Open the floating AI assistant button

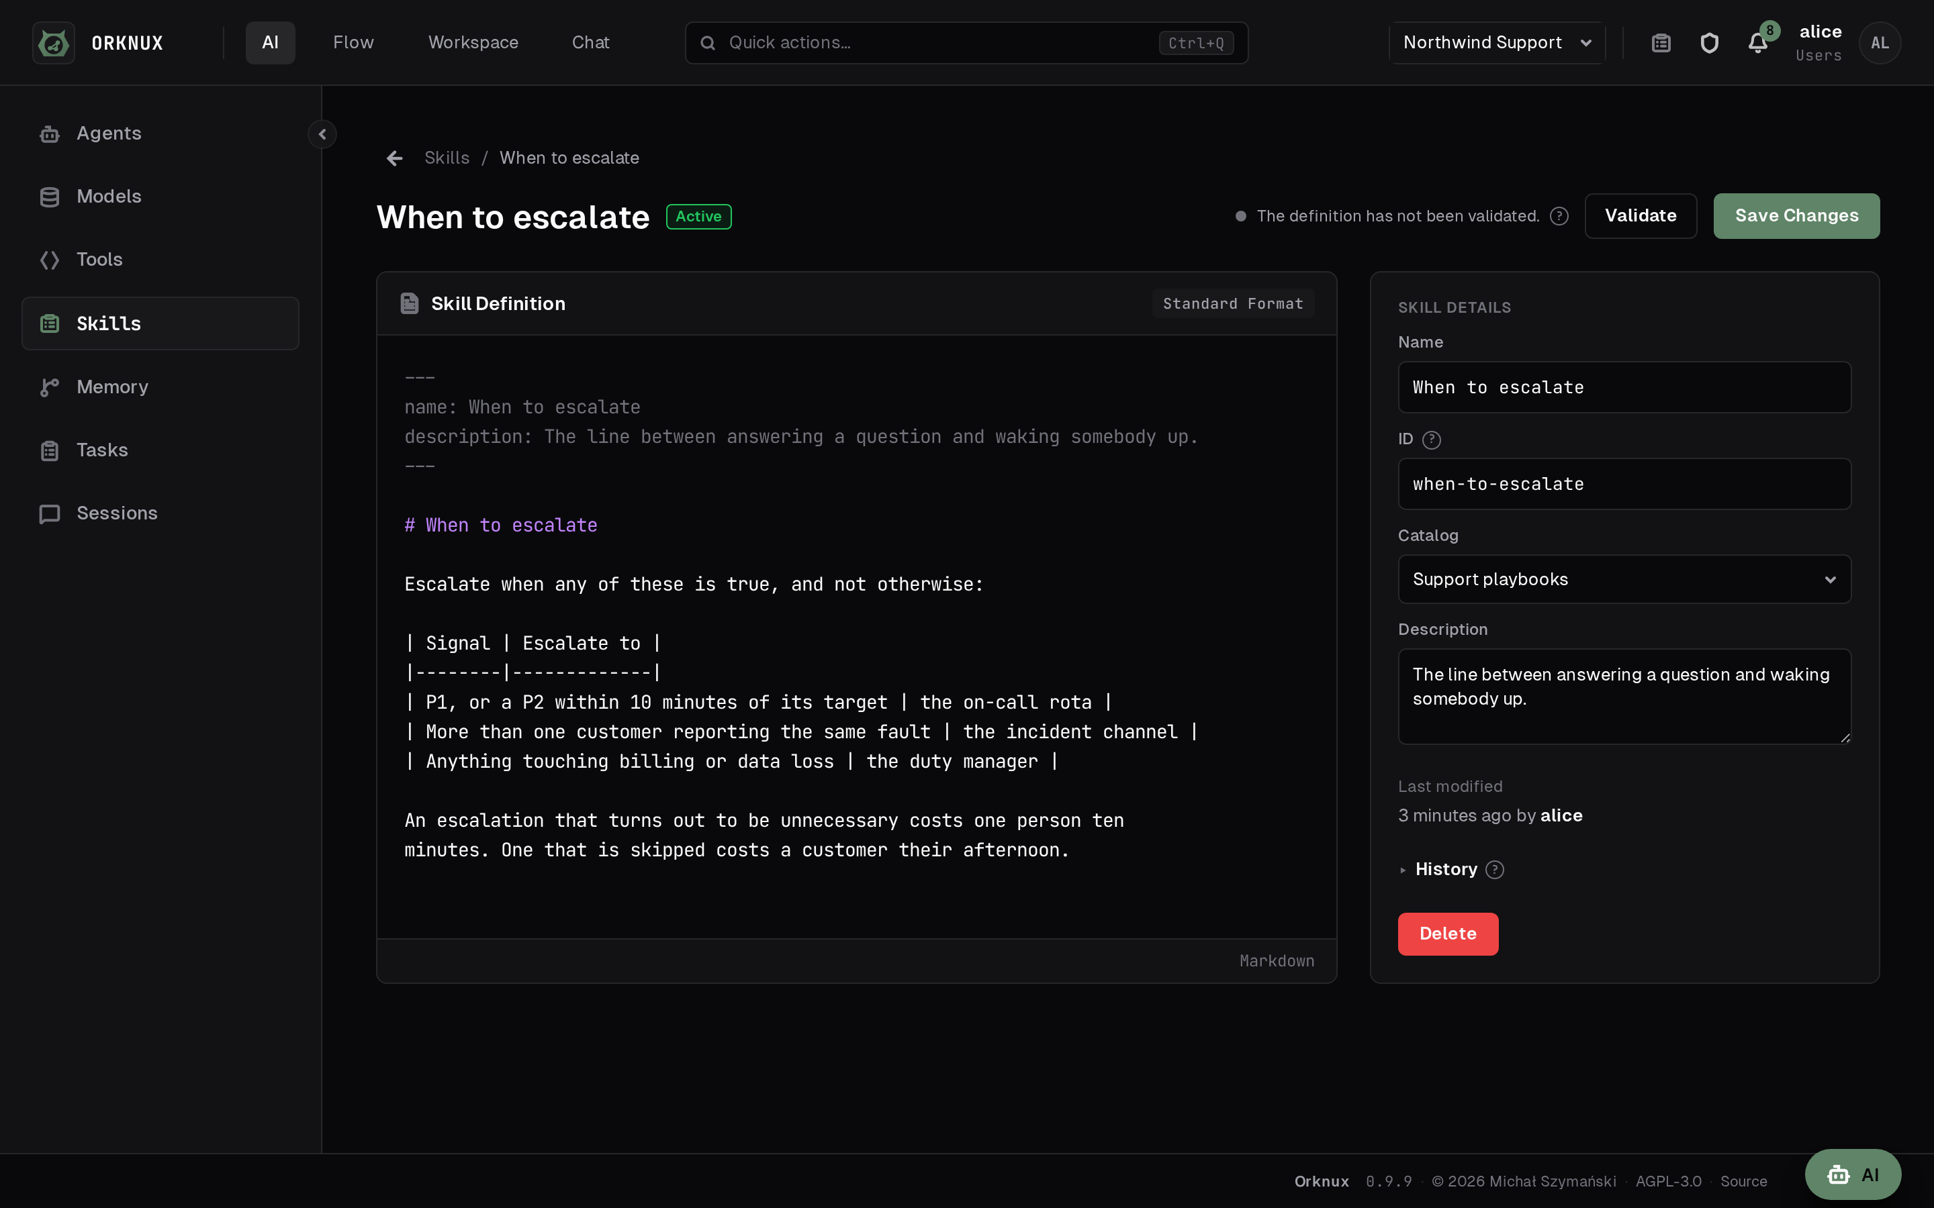click(x=1853, y=1174)
